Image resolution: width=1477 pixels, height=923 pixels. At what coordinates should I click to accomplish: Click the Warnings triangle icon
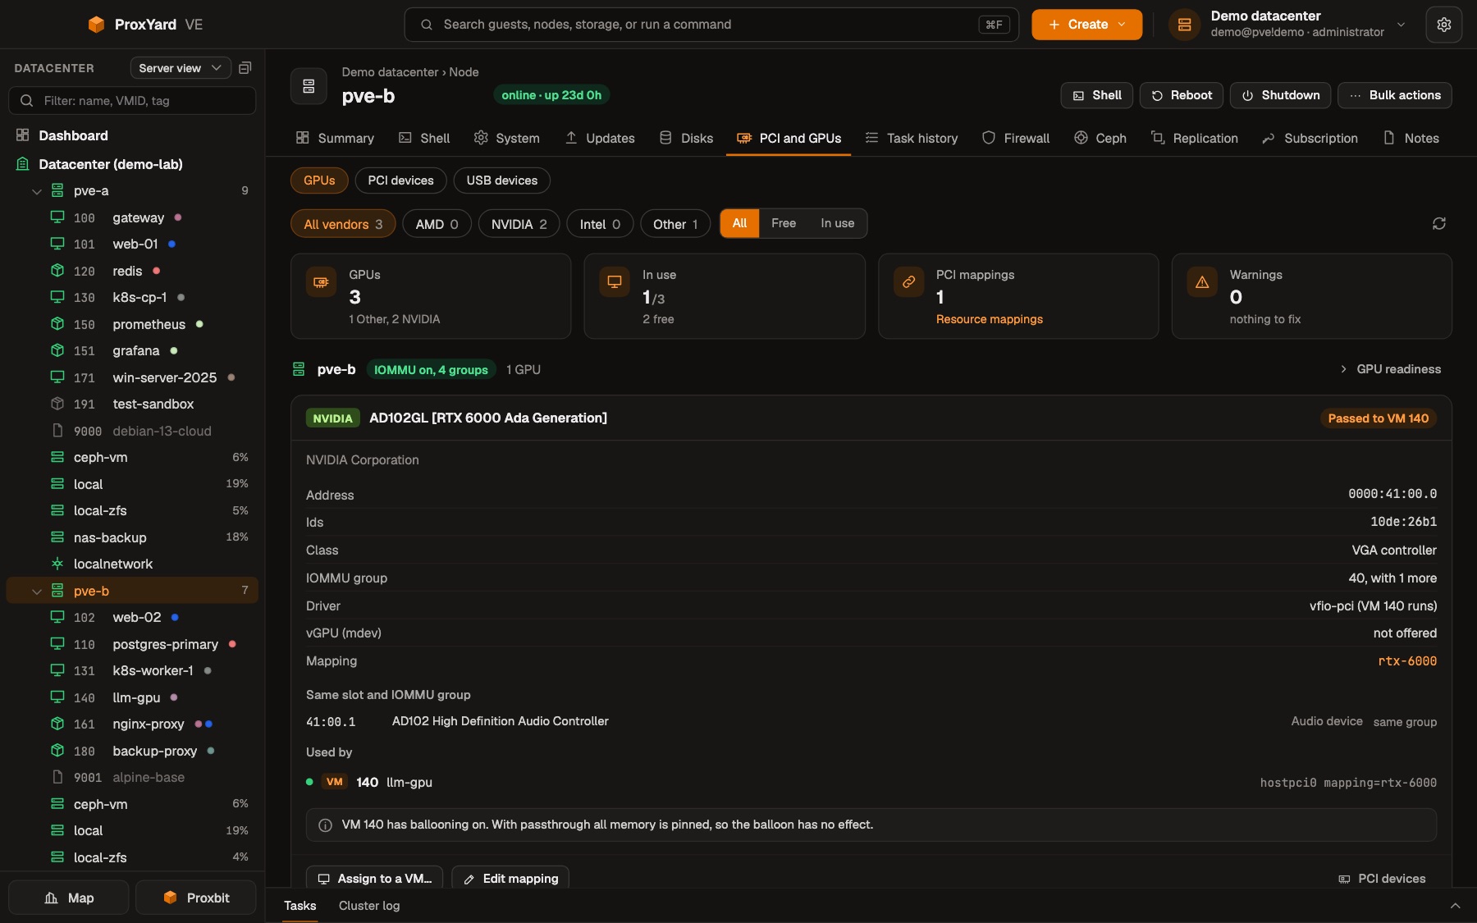(1202, 282)
